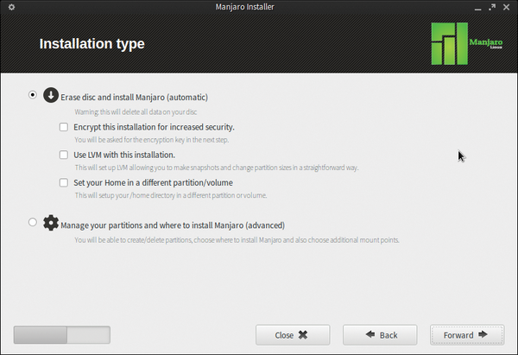Enable the Use LVM checkbox

point(64,155)
